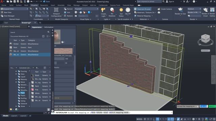Open the View Manager
216x121 pixels.
[8, 16]
